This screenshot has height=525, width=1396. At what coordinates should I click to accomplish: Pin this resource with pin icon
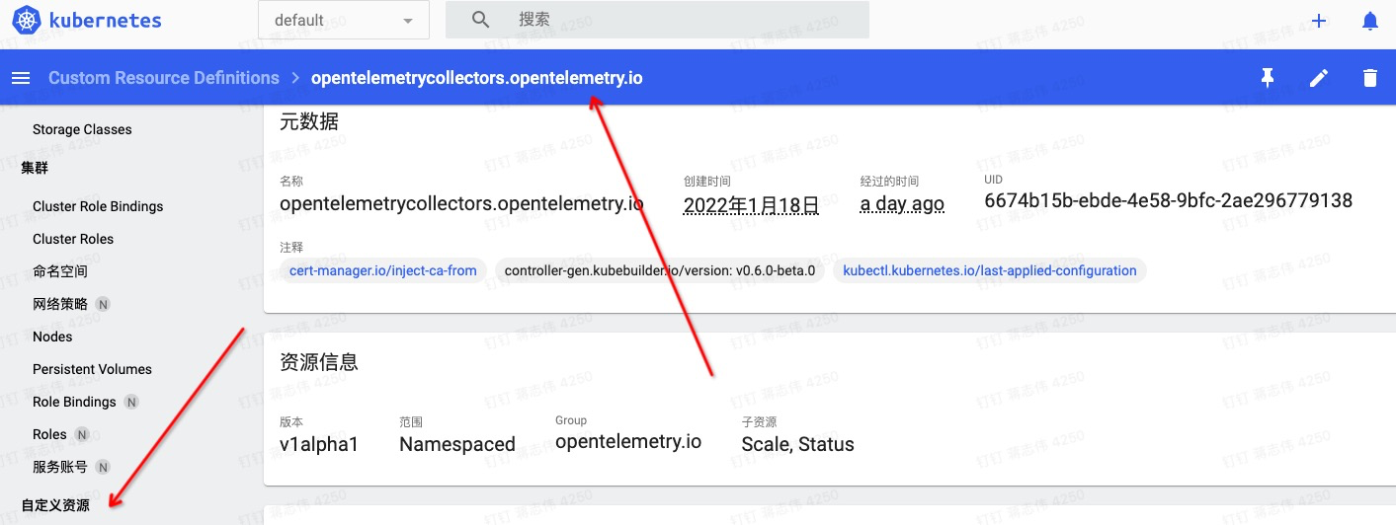[x=1268, y=78]
